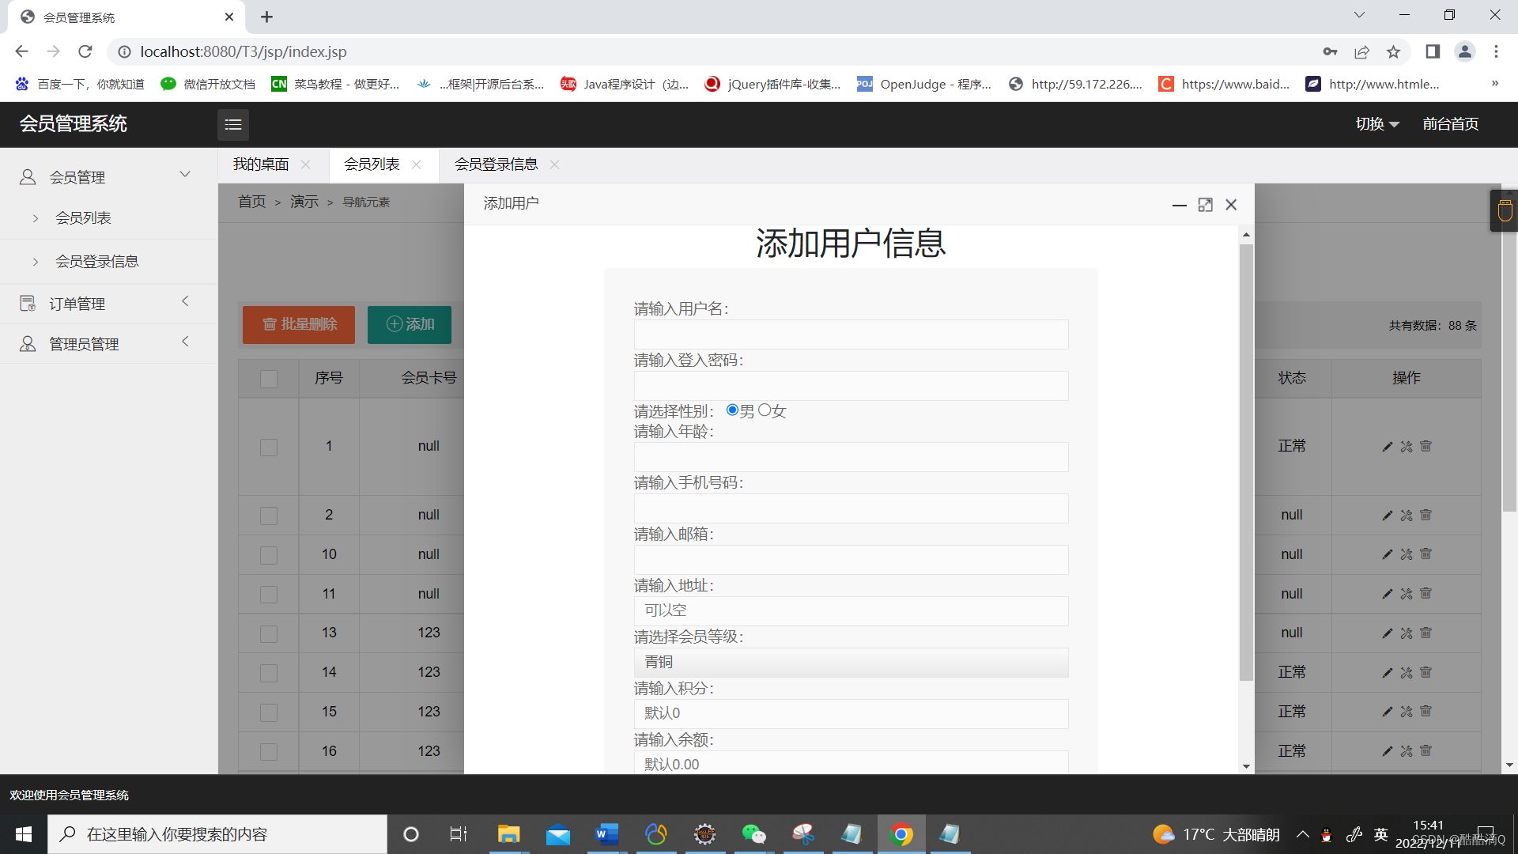The width and height of the screenshot is (1518, 854).
Task: Go to 前台首页 link
Action: pyautogui.click(x=1451, y=124)
